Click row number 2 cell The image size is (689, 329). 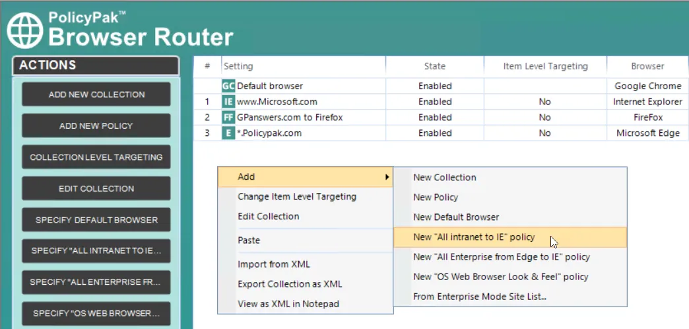[207, 118]
